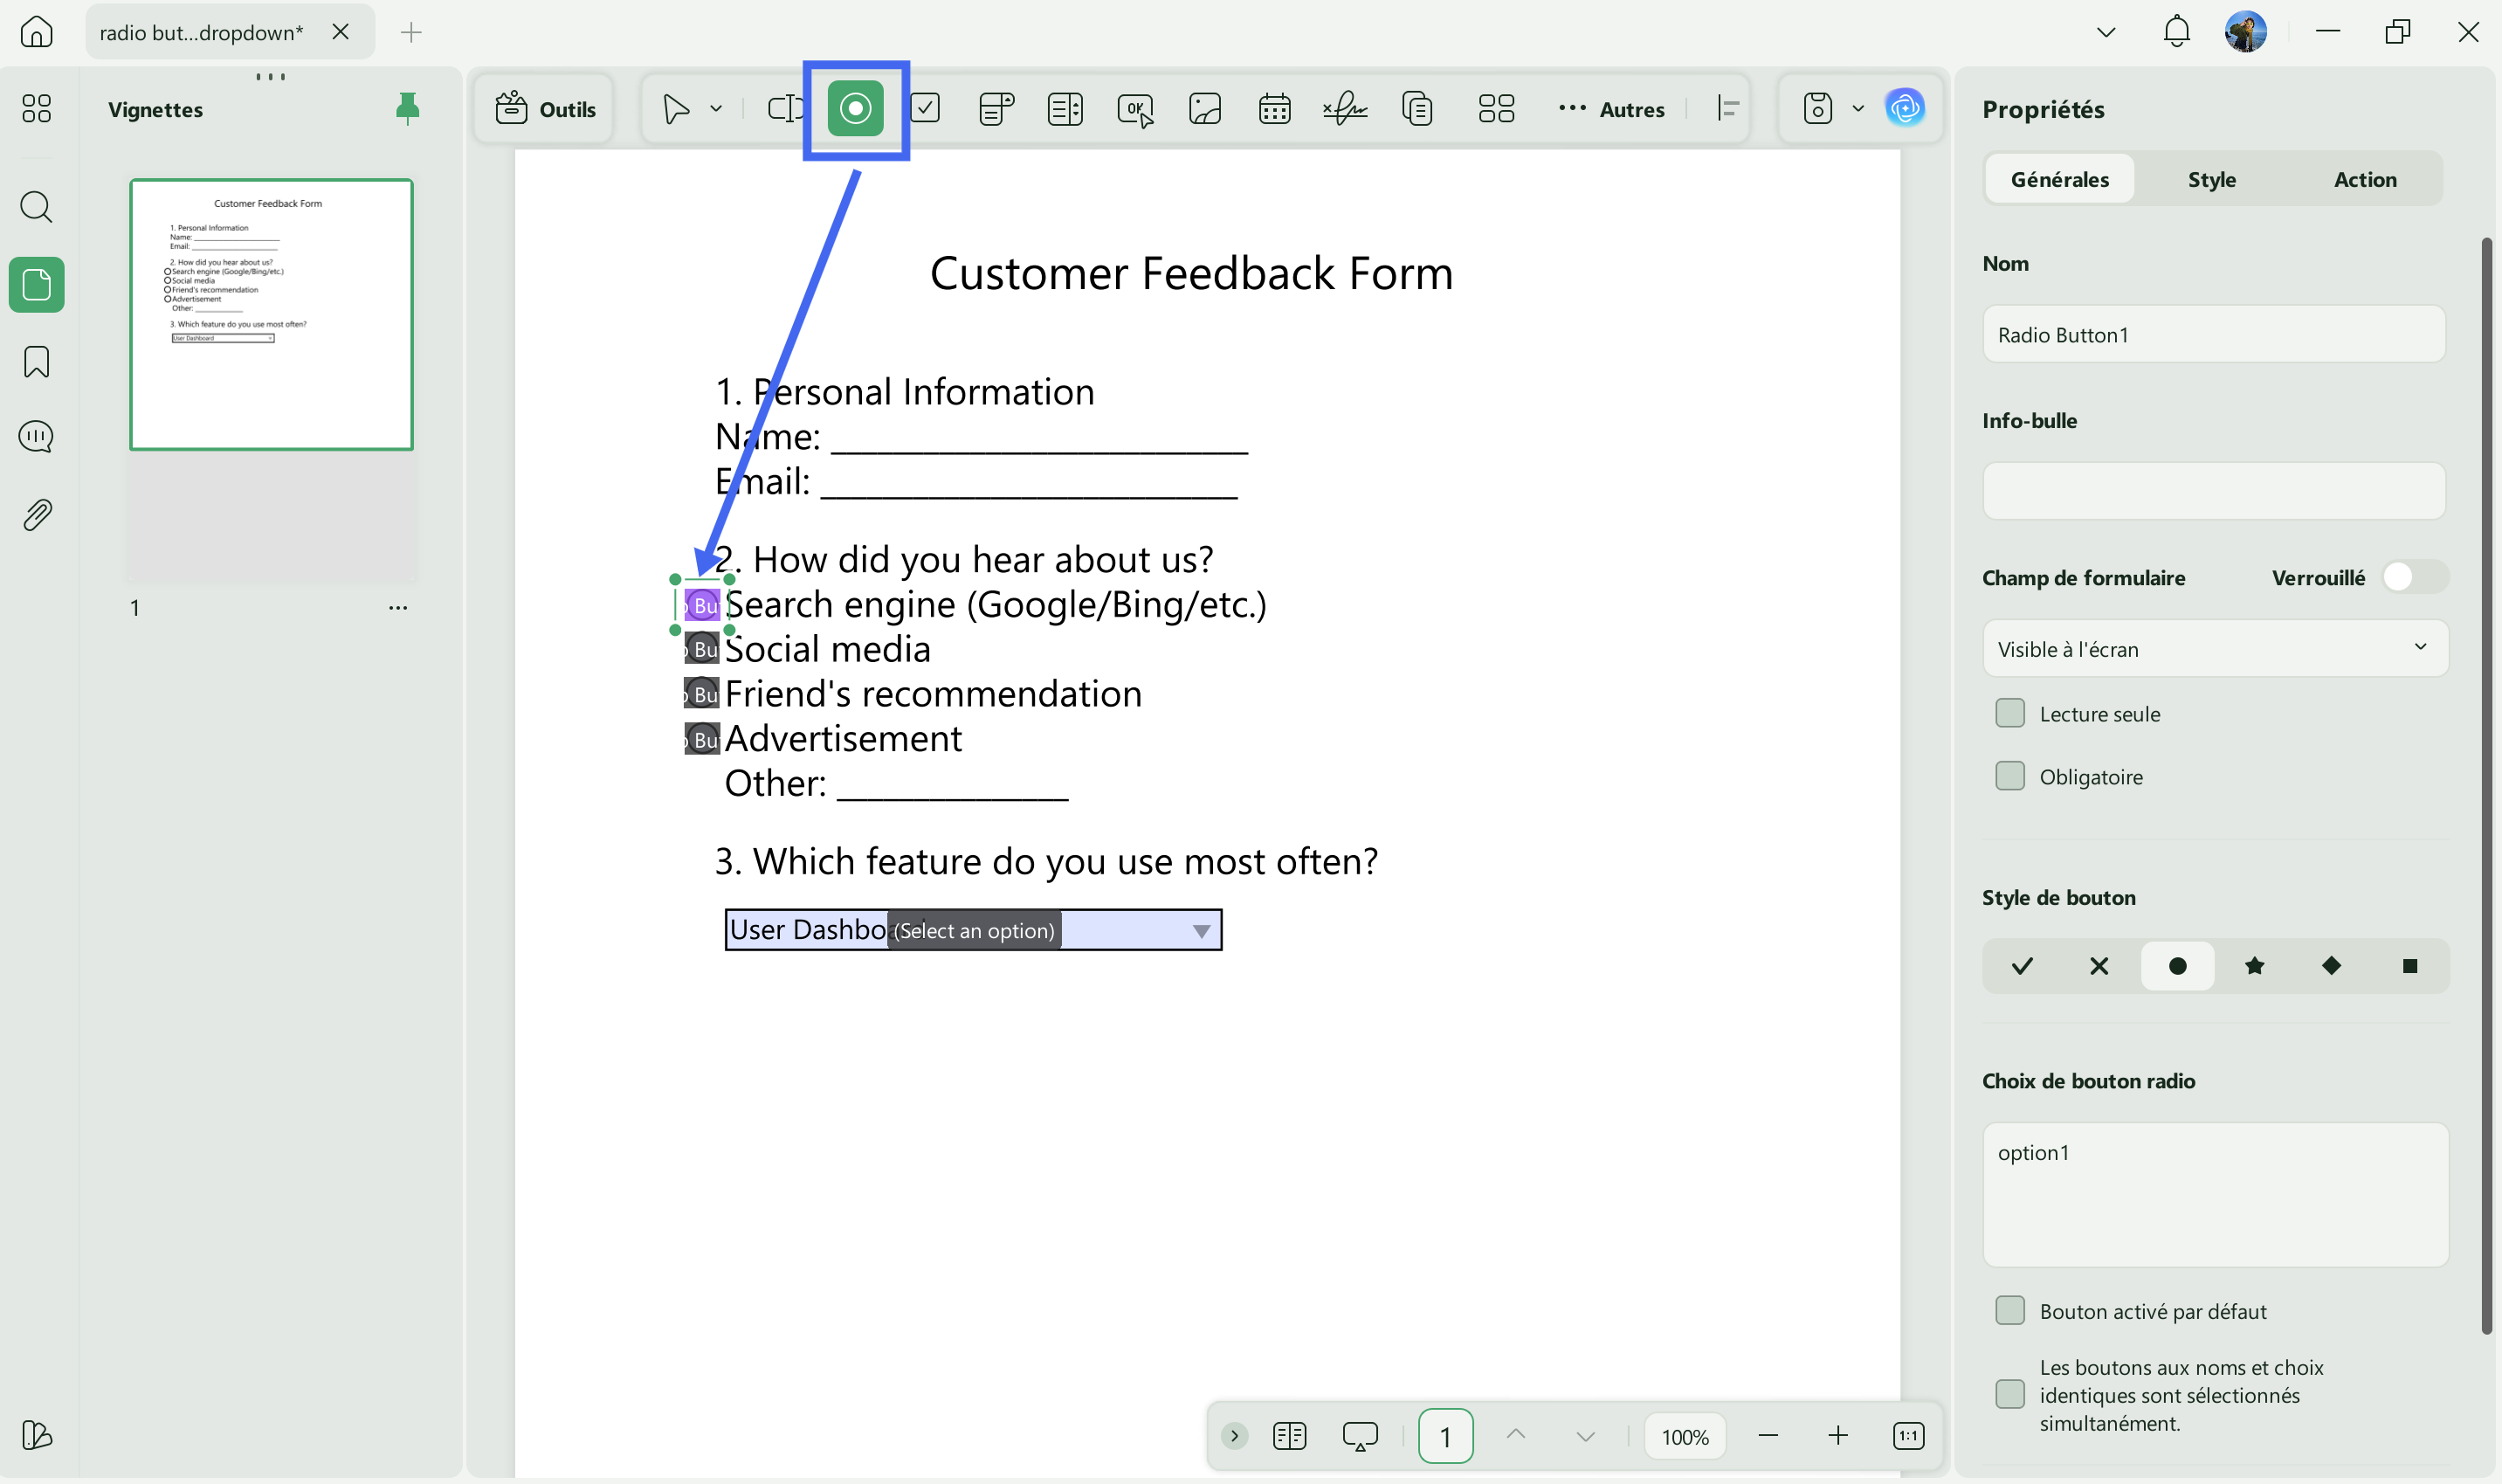Viewport: 2502px width, 1484px height.
Task: Open the title bar chevron dropdown
Action: pos(2106,32)
